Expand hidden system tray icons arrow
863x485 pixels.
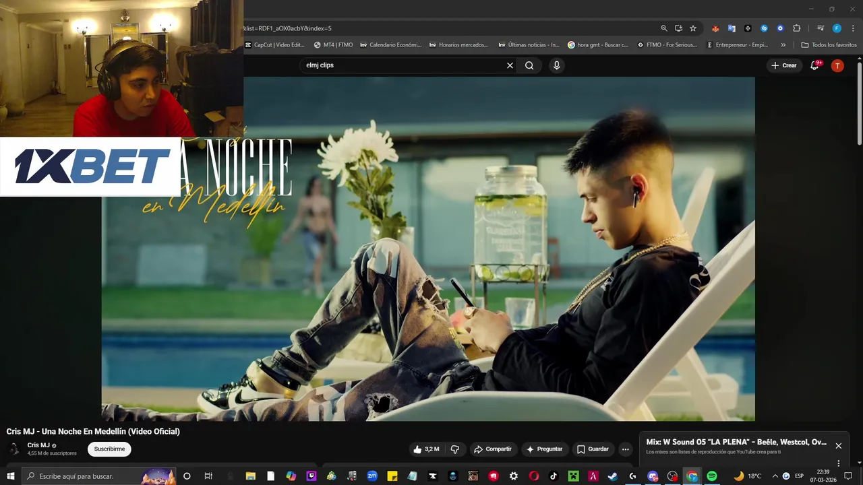point(775,476)
